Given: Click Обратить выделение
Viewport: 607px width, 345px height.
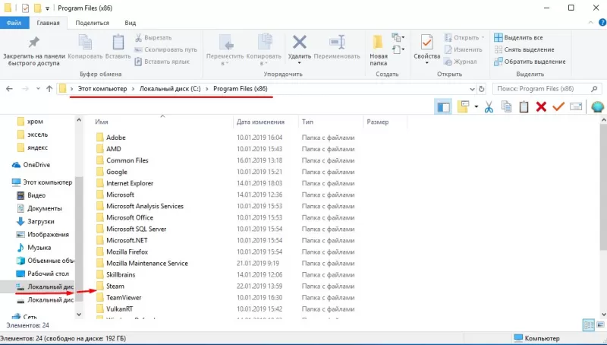Looking at the screenshot, I should (530, 62).
